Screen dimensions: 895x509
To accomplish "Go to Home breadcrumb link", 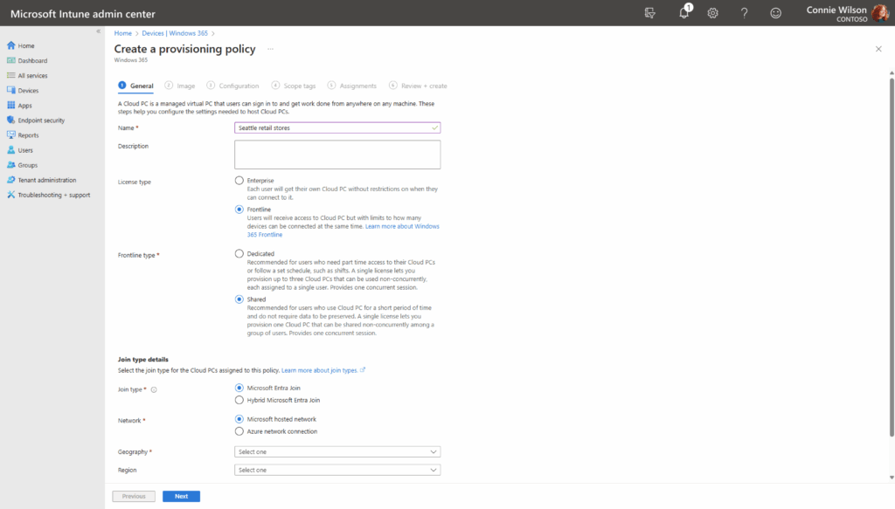I will click(122, 34).
